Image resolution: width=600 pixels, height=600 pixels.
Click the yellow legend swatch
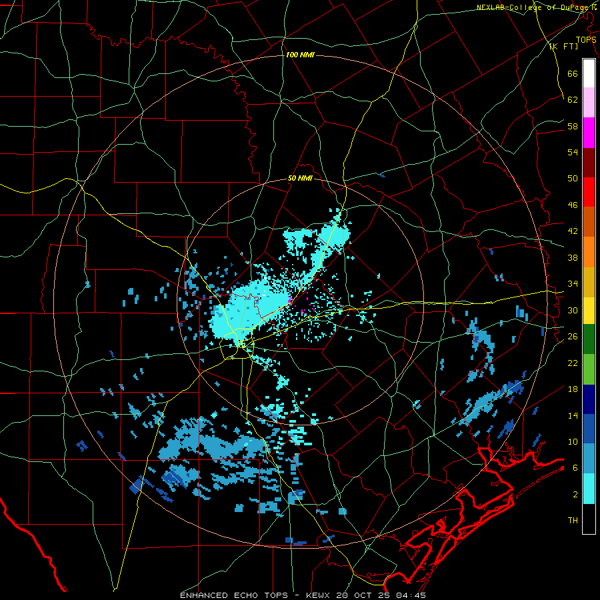pos(589,311)
